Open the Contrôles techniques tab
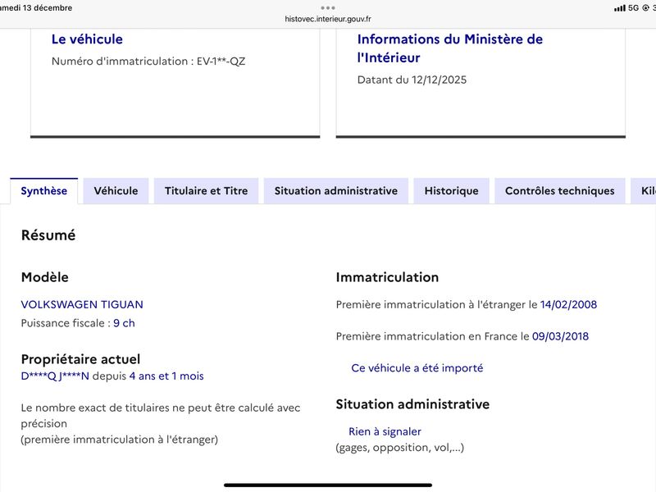656x492 pixels. tap(559, 191)
